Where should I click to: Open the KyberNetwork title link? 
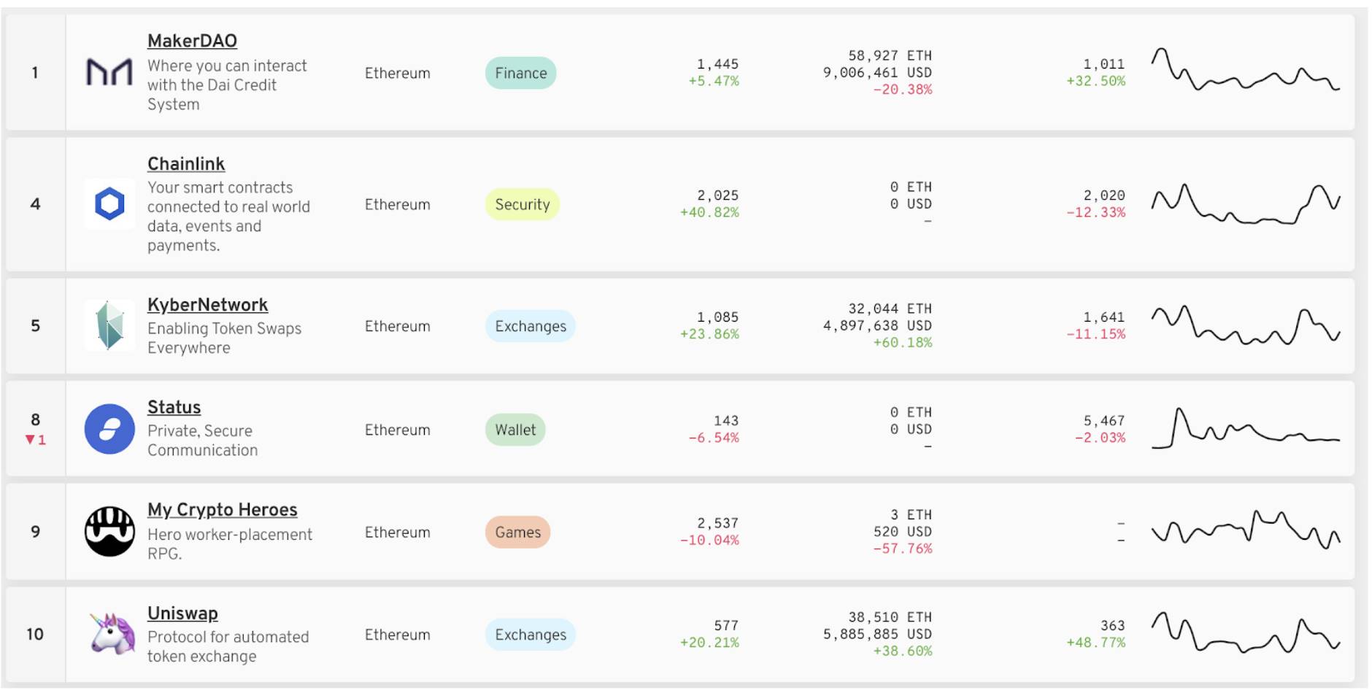coord(207,305)
